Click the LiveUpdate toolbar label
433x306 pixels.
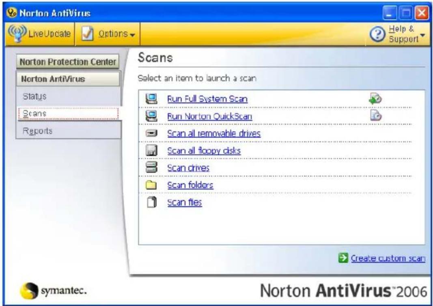(x=50, y=34)
